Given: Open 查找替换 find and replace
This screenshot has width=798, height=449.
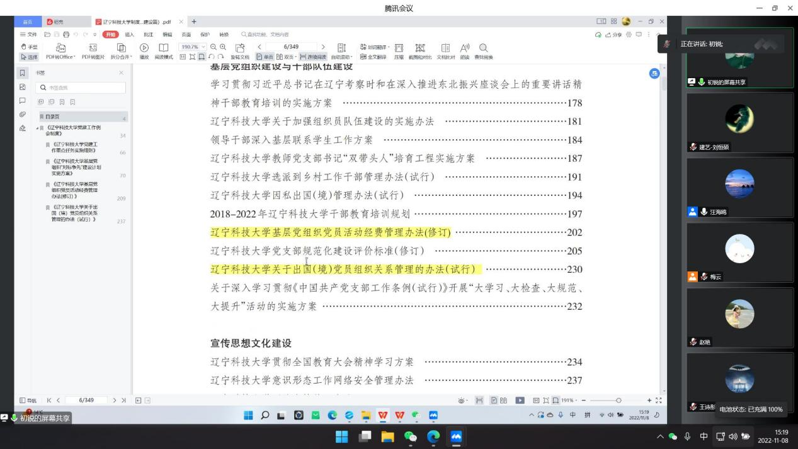Looking at the screenshot, I should [x=484, y=52].
